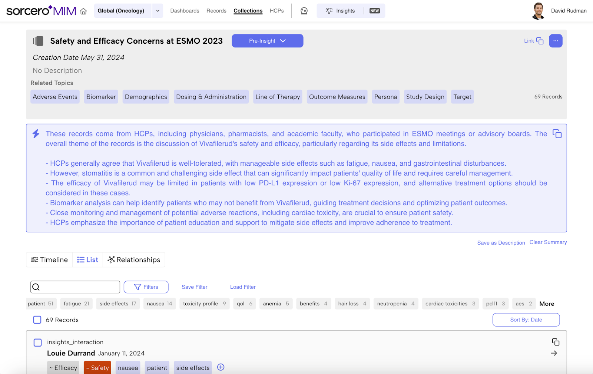Open Louie Durrand record name
This screenshot has width=593, height=374.
pos(71,353)
